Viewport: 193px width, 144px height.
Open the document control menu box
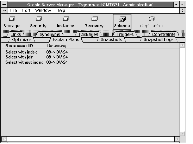(5, 11)
